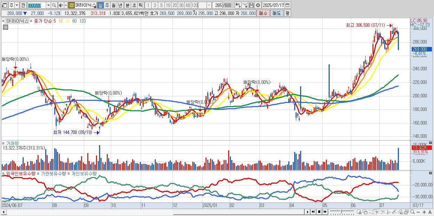Select the 분 minute period toggle

(128, 5)
